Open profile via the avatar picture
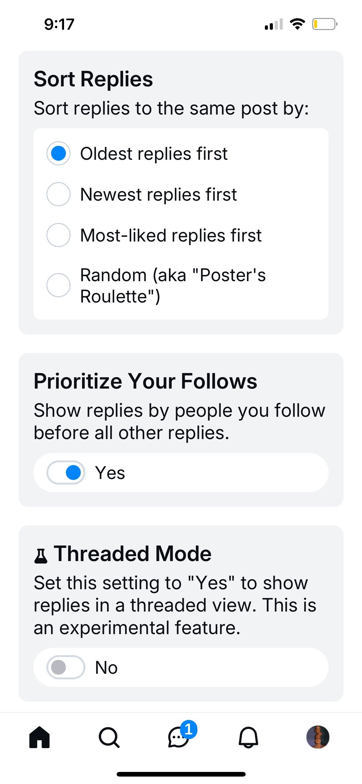This screenshot has width=362, height=784. coord(317,737)
